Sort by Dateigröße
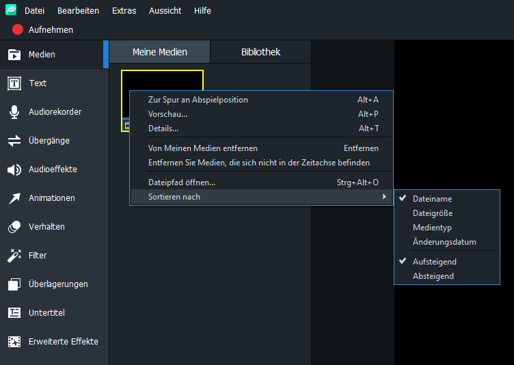 coord(447,213)
